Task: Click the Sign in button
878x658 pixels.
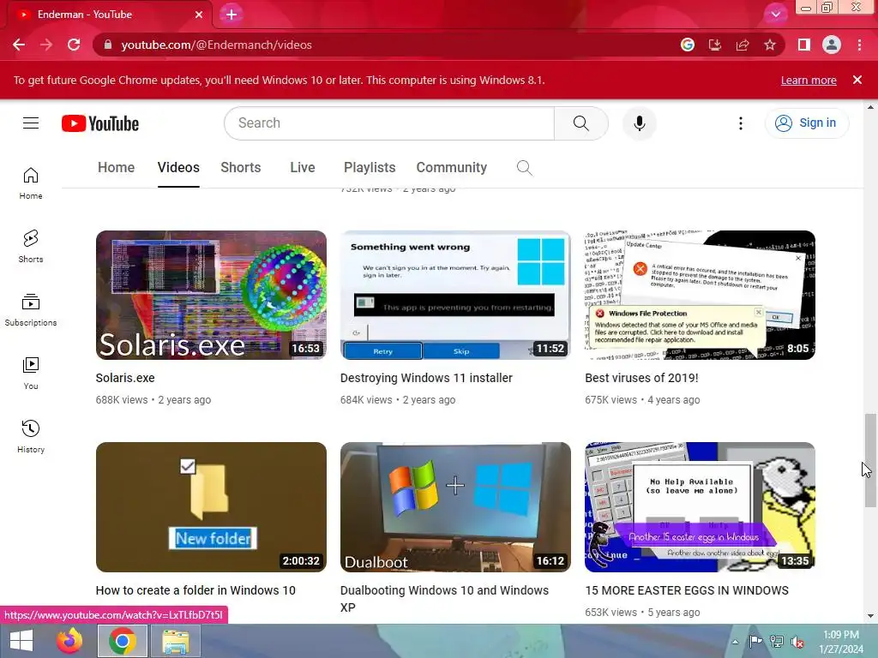Action: pos(806,123)
